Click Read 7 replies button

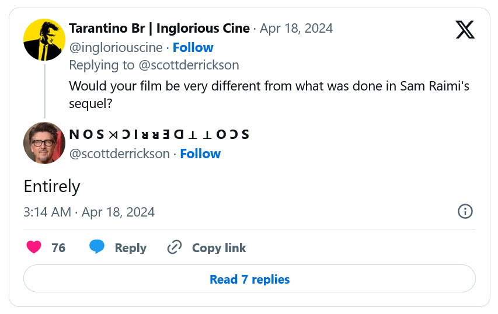pos(249,278)
